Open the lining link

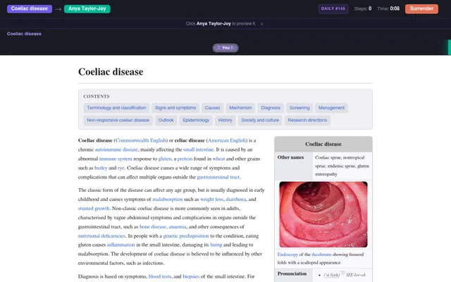point(216,245)
